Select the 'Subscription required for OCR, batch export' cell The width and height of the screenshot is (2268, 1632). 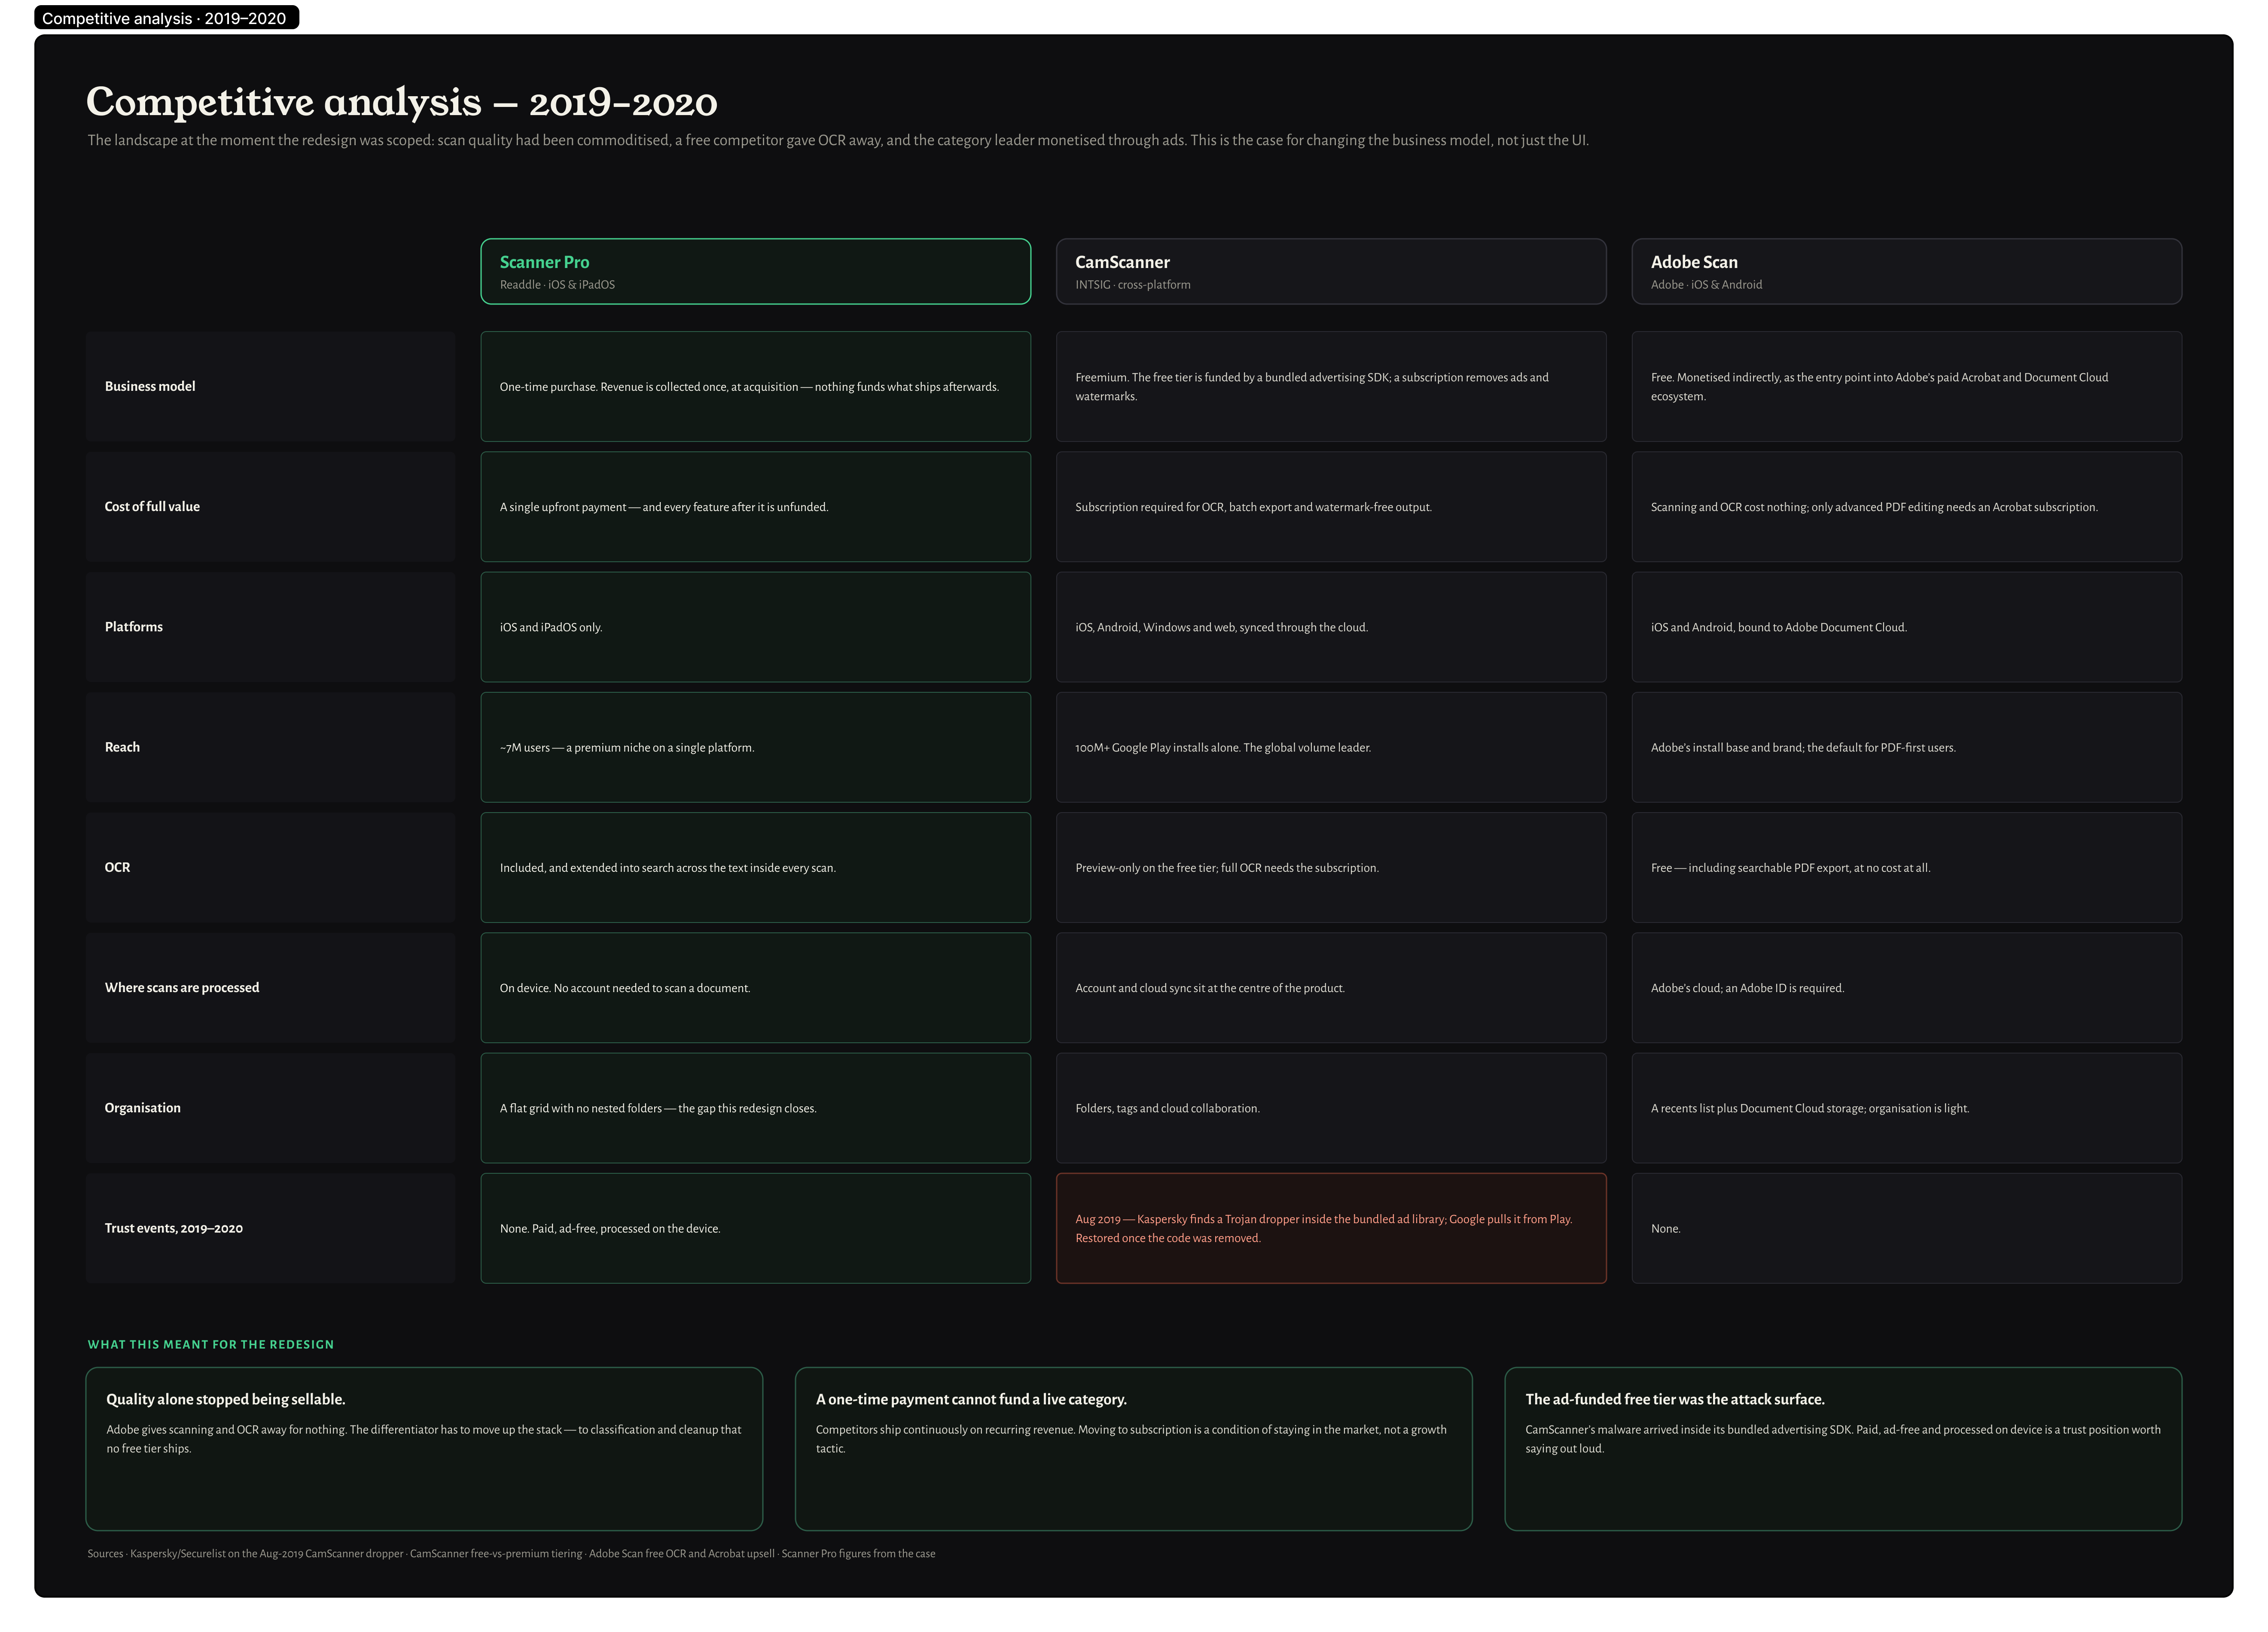pos(1331,507)
